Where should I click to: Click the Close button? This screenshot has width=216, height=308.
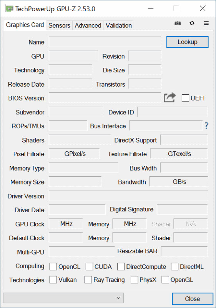point(193,299)
